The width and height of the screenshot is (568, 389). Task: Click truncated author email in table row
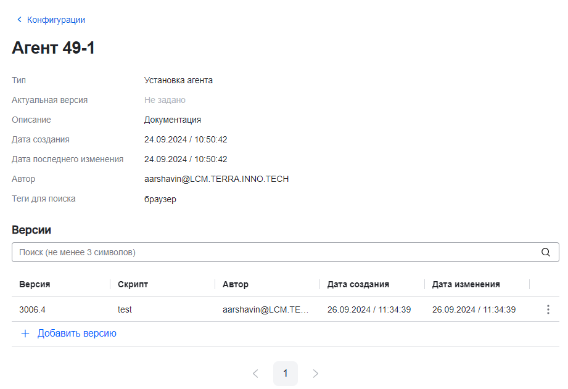click(265, 309)
